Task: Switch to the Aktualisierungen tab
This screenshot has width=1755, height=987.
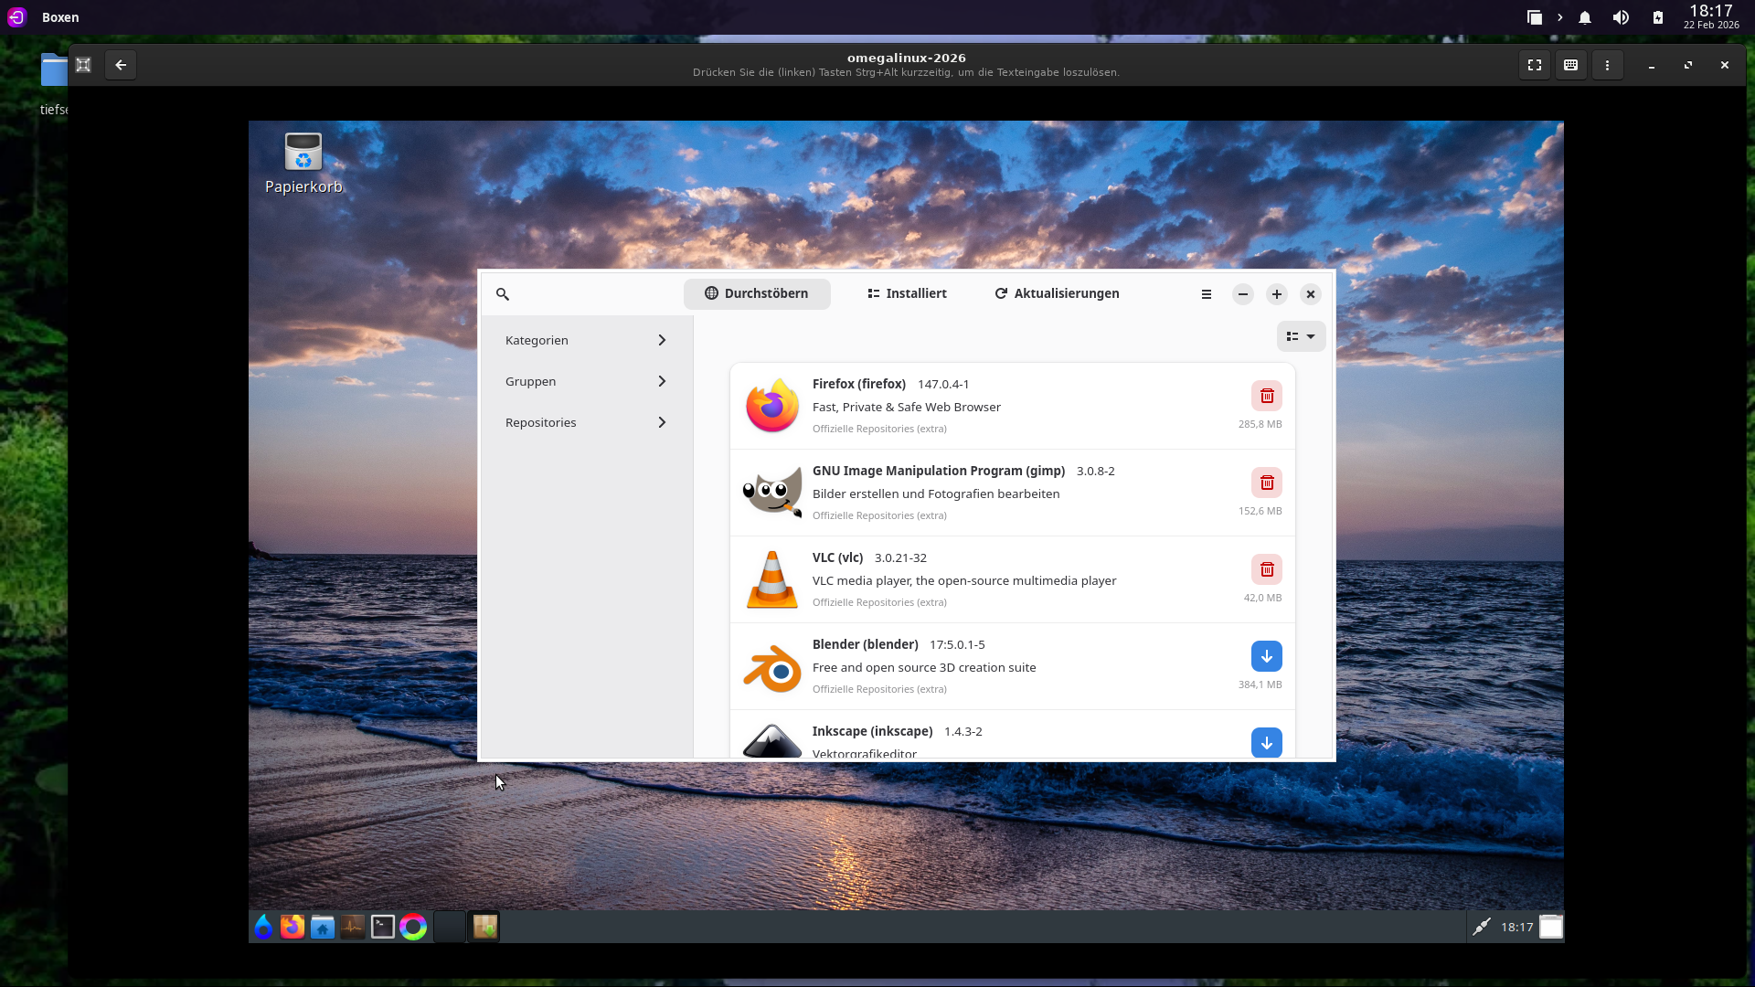Action: [1057, 293]
